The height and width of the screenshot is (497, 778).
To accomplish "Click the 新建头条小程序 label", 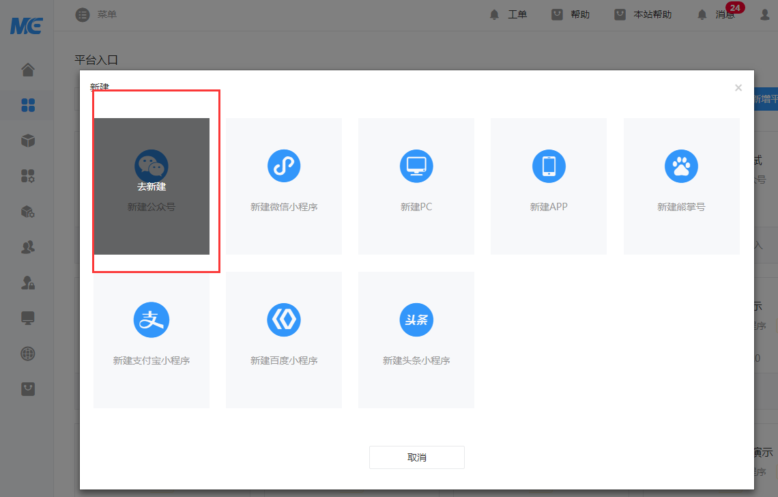I will click(x=416, y=360).
